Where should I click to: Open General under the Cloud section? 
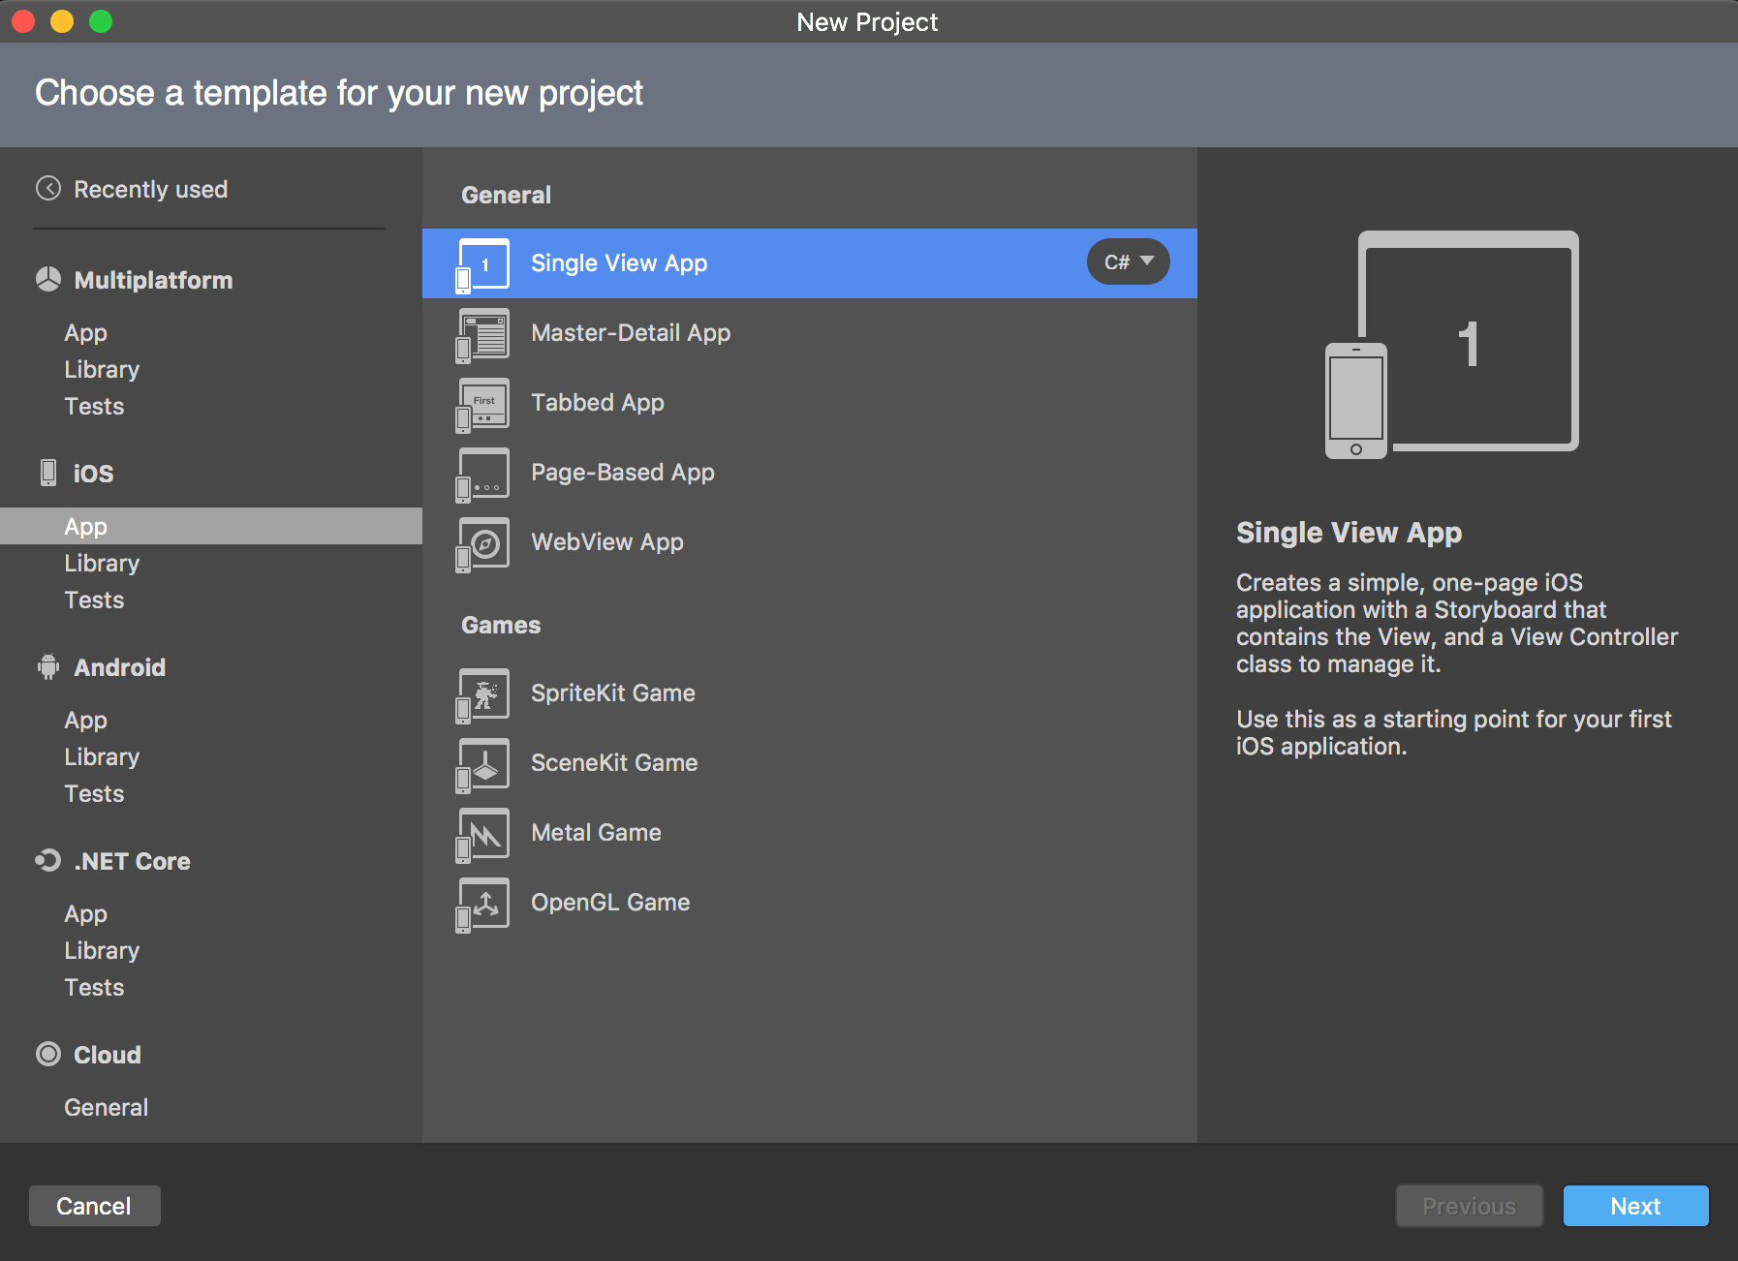[106, 1107]
